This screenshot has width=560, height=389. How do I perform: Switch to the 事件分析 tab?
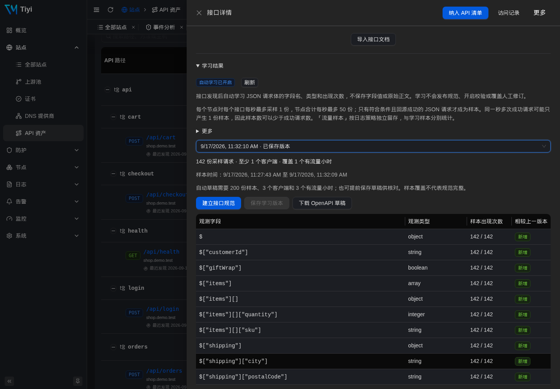click(160, 27)
